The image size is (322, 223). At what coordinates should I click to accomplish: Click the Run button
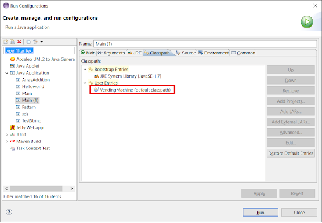coord(261,213)
